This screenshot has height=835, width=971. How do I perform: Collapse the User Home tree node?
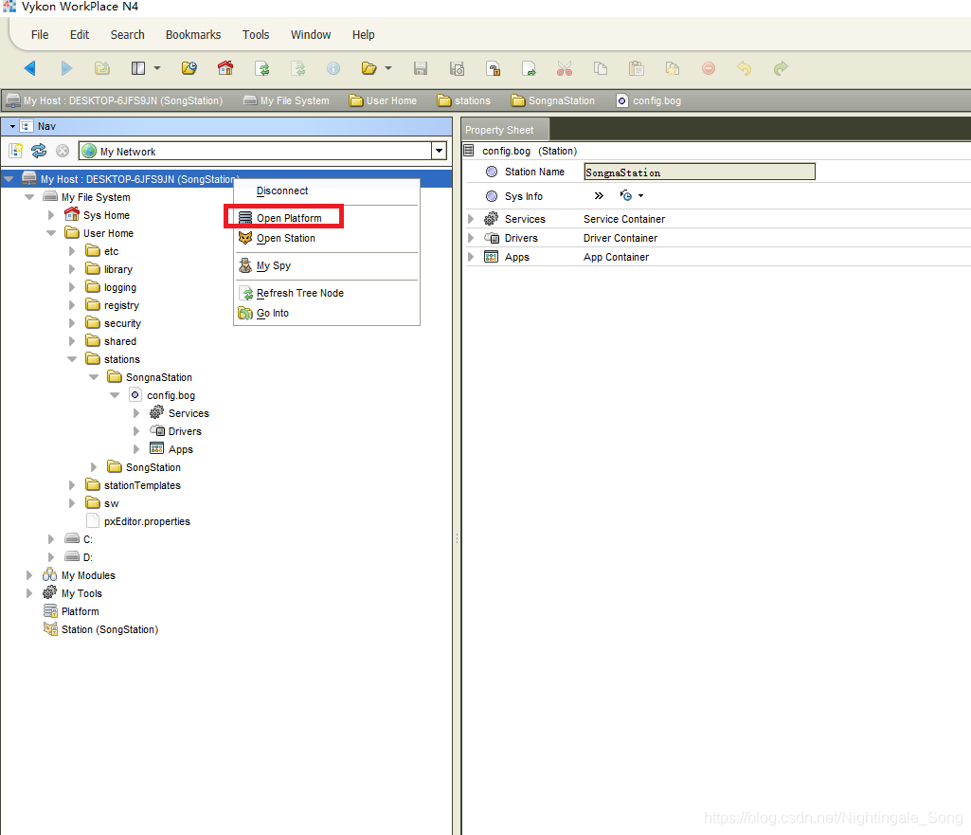(x=51, y=233)
